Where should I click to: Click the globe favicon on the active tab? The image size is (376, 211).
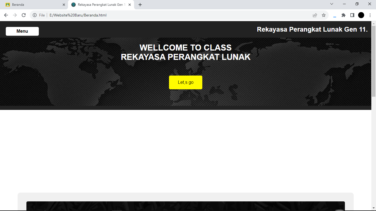pos(73,5)
